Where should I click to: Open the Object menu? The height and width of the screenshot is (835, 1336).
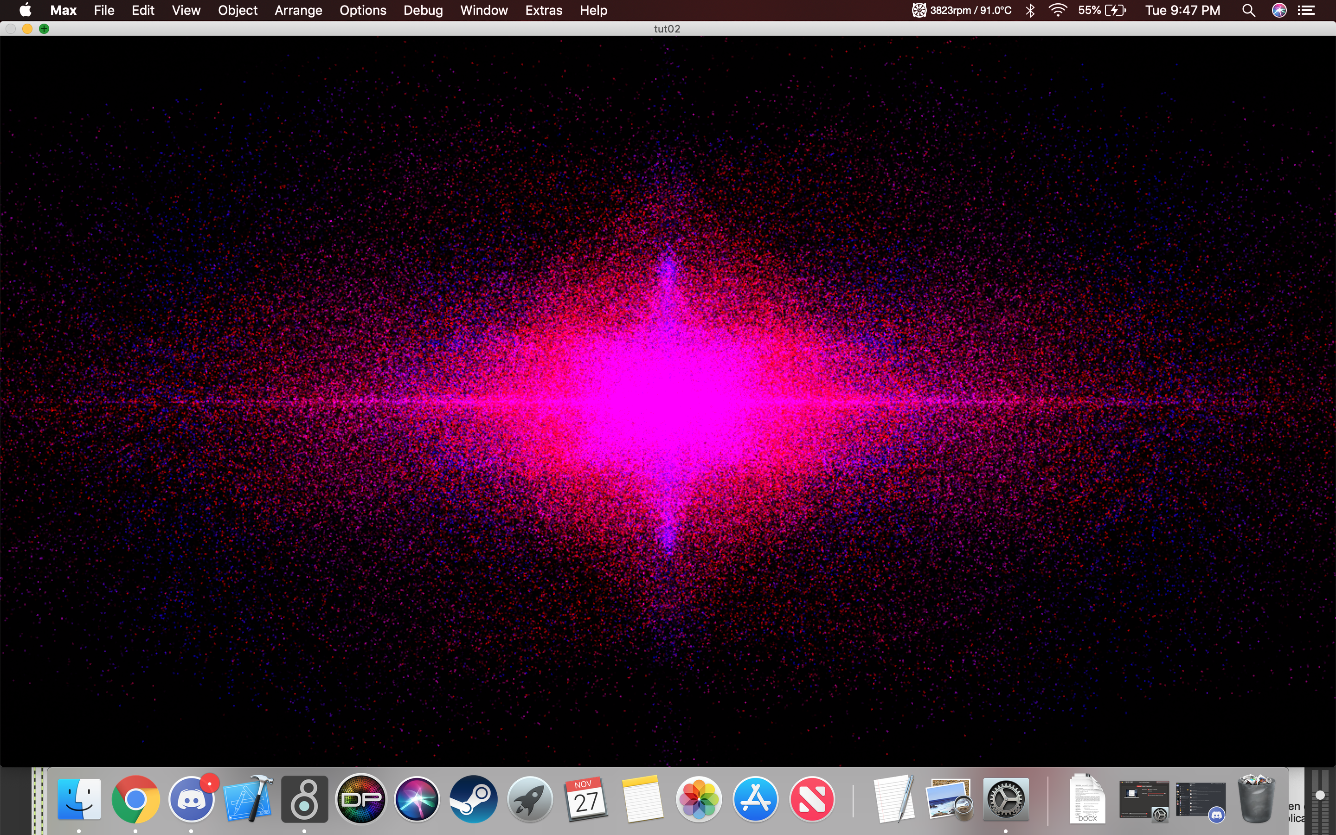tap(238, 10)
